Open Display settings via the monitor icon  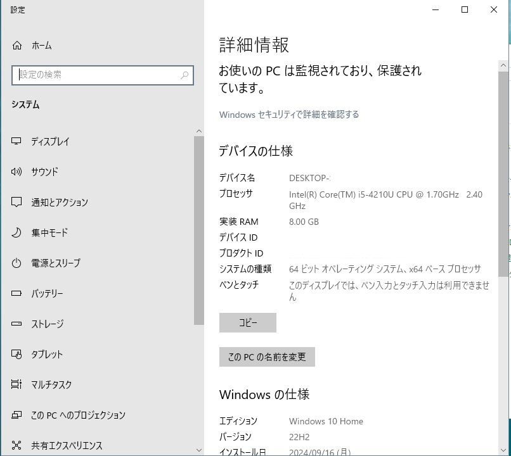coord(17,142)
